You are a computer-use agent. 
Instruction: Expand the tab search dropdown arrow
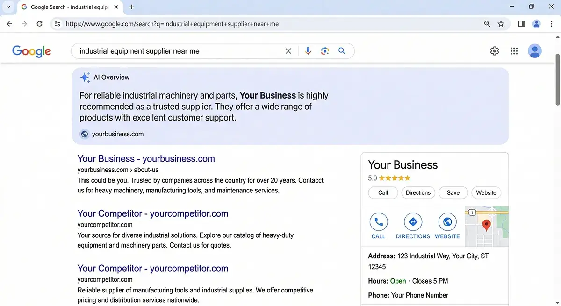click(x=8, y=7)
